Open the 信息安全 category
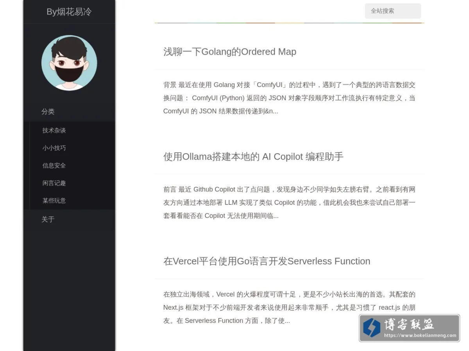The height and width of the screenshot is (351, 469). click(54, 165)
